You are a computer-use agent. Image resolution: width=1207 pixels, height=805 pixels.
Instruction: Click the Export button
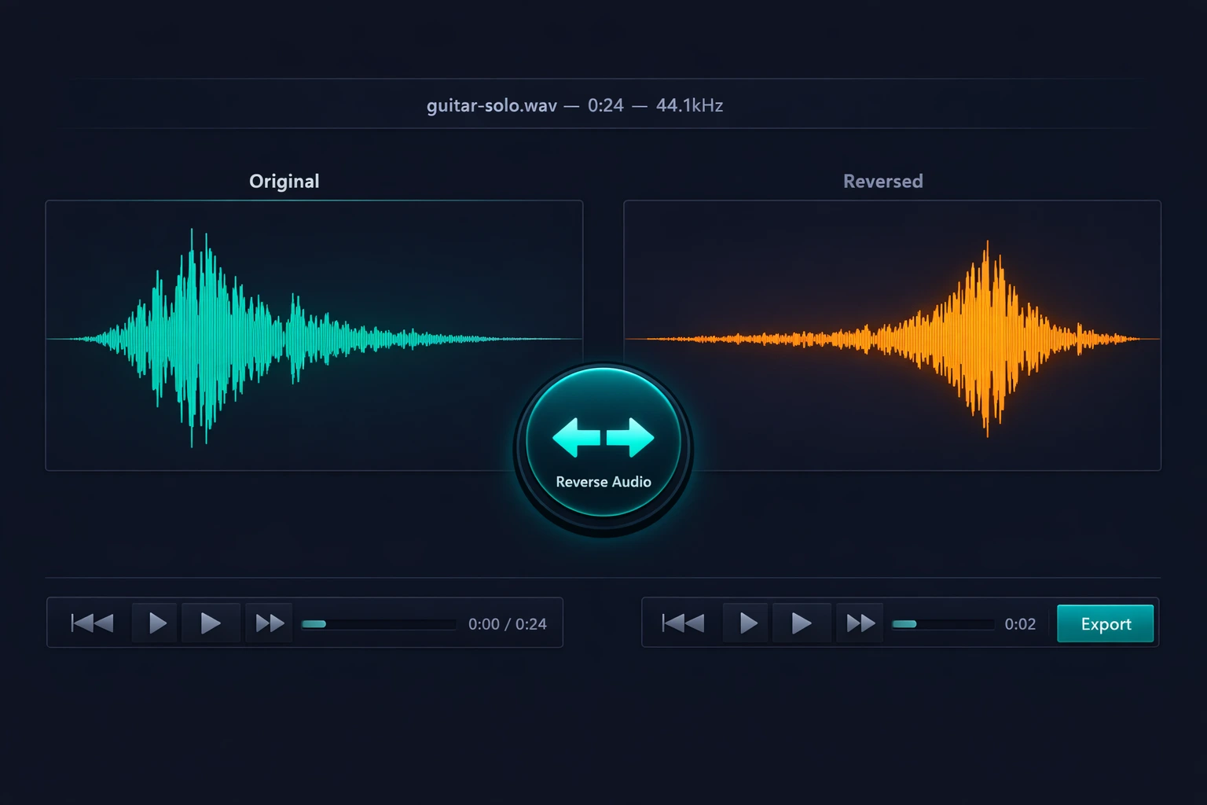[1105, 623]
